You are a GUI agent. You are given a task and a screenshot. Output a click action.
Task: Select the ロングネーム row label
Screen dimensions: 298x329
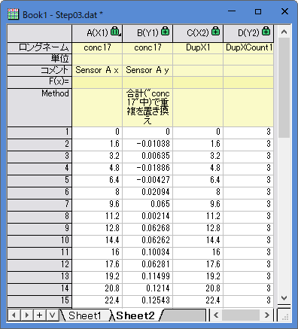point(40,47)
